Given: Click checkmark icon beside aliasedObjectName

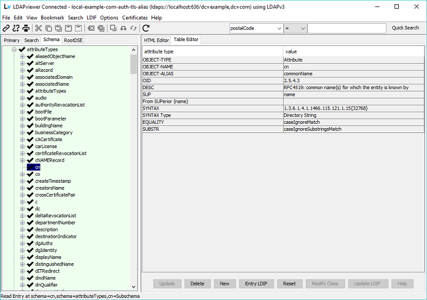Looking at the screenshot, I should pyautogui.click(x=30, y=56).
